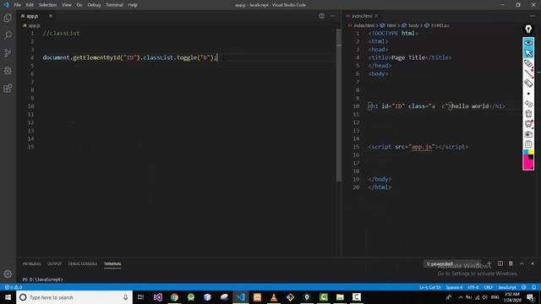Open the Source Control view
This screenshot has width=541, height=304.
(x=8, y=52)
